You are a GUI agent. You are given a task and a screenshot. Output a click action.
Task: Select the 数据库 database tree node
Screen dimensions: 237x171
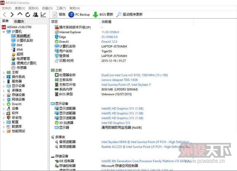[x=14, y=127]
